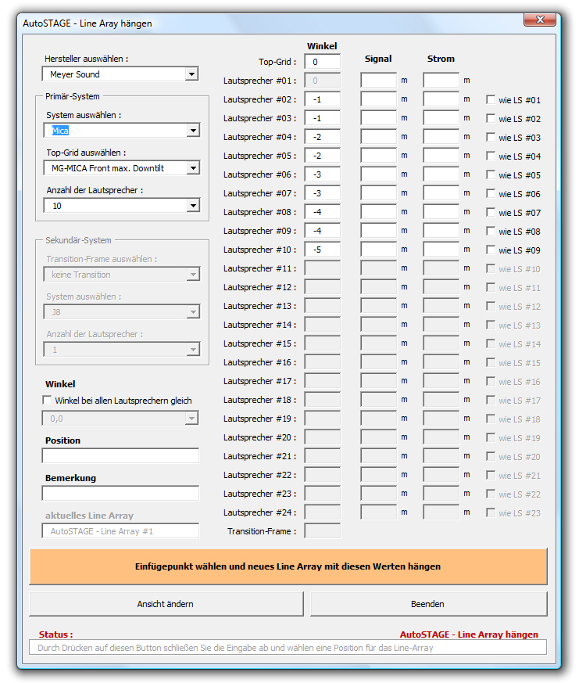Image resolution: width=579 pixels, height=683 pixels.
Task: Expand the primary System auswählen combo box
Action: (x=191, y=131)
